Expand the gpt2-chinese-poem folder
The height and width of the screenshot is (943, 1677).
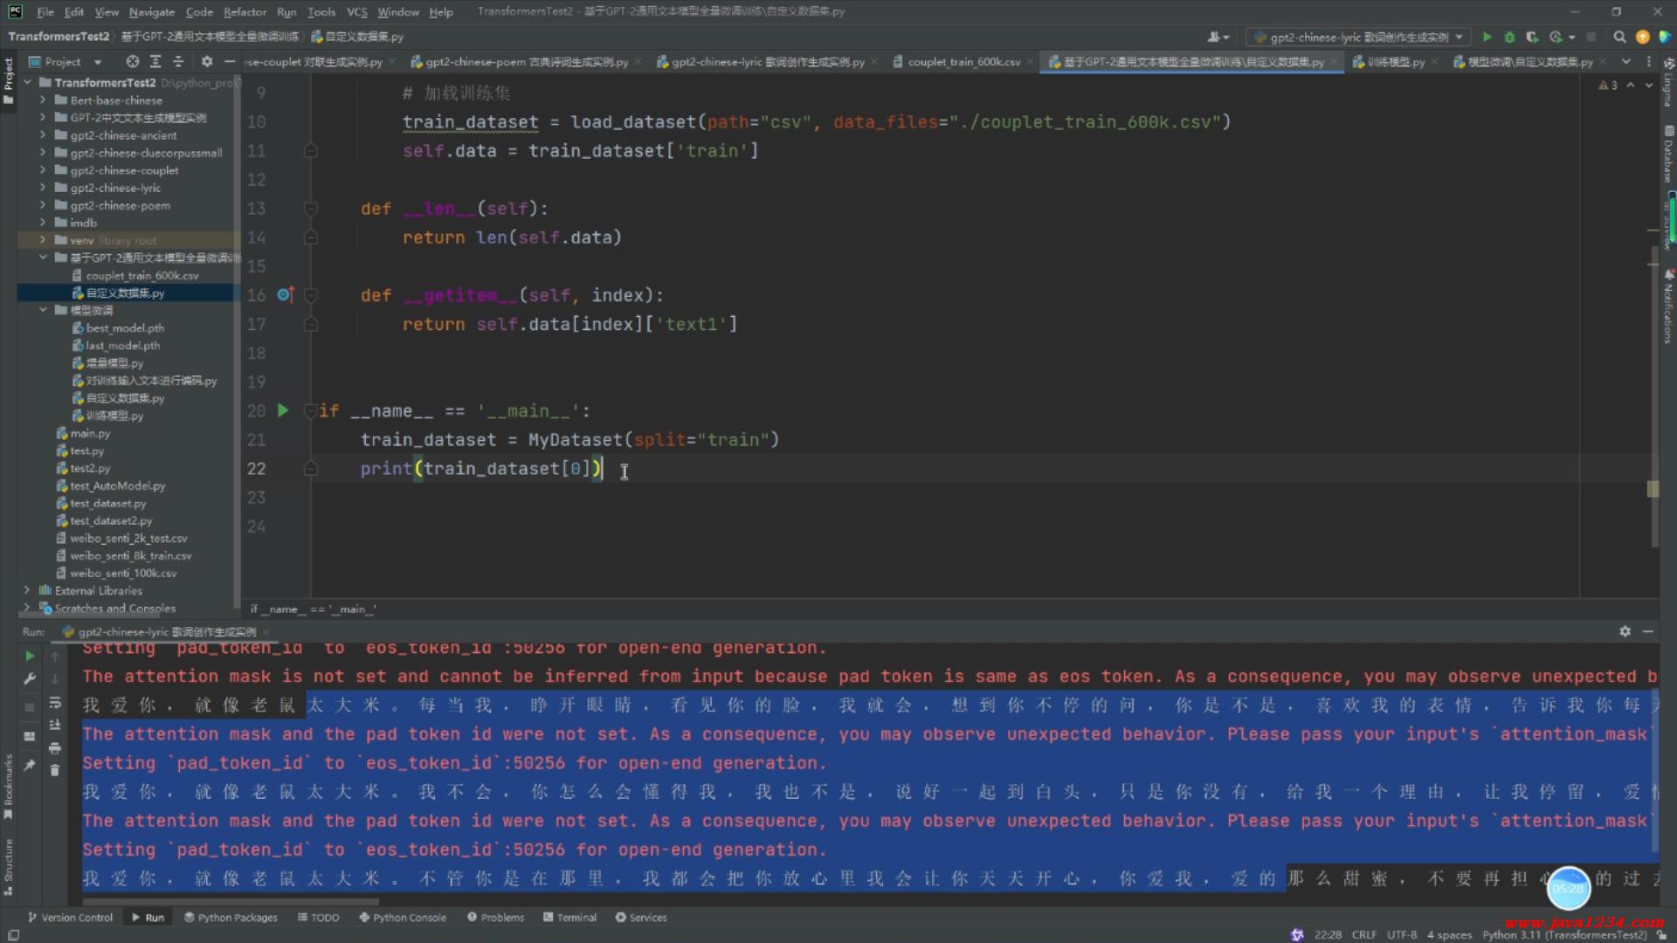tap(43, 205)
